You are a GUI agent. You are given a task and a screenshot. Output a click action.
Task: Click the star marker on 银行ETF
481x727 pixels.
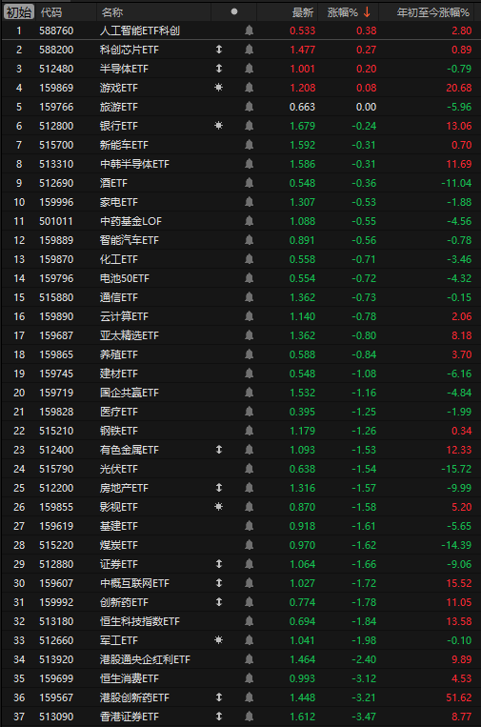[219, 125]
